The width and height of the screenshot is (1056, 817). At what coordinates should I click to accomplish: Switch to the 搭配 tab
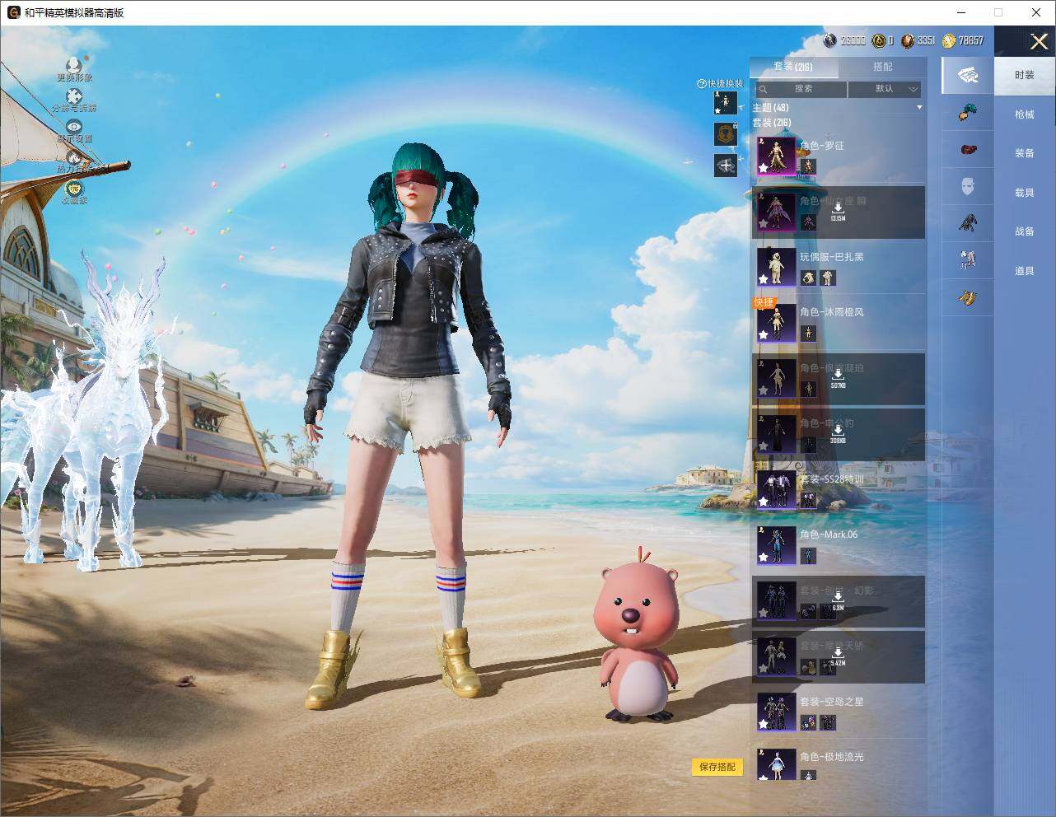tap(882, 67)
